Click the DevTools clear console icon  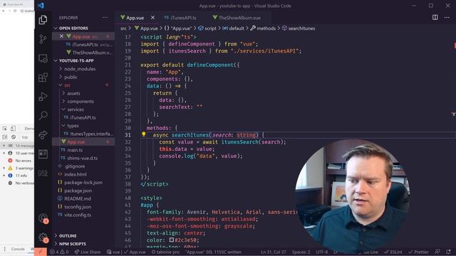tap(14, 137)
